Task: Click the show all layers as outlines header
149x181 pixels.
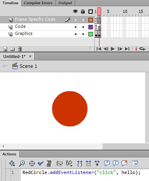Action: (x=90, y=11)
